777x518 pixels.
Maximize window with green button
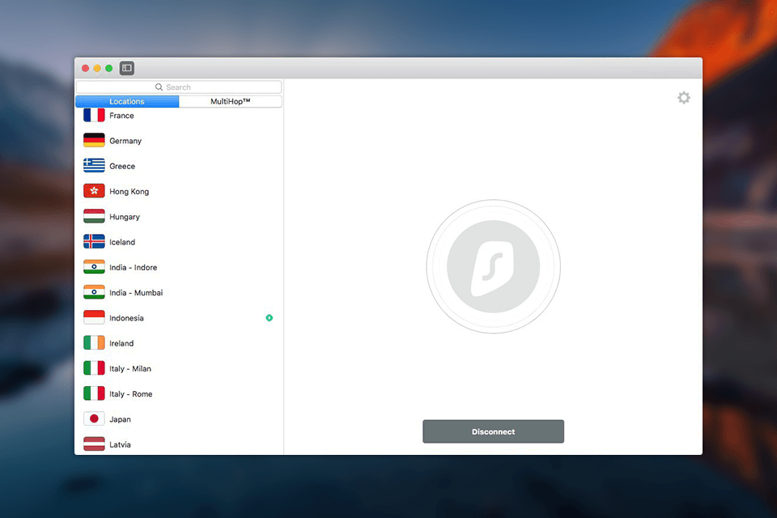coord(109,68)
